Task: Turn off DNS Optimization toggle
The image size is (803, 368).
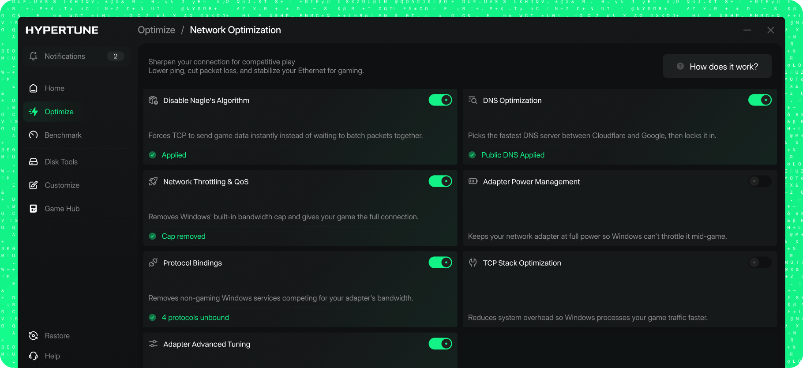Action: coord(760,100)
